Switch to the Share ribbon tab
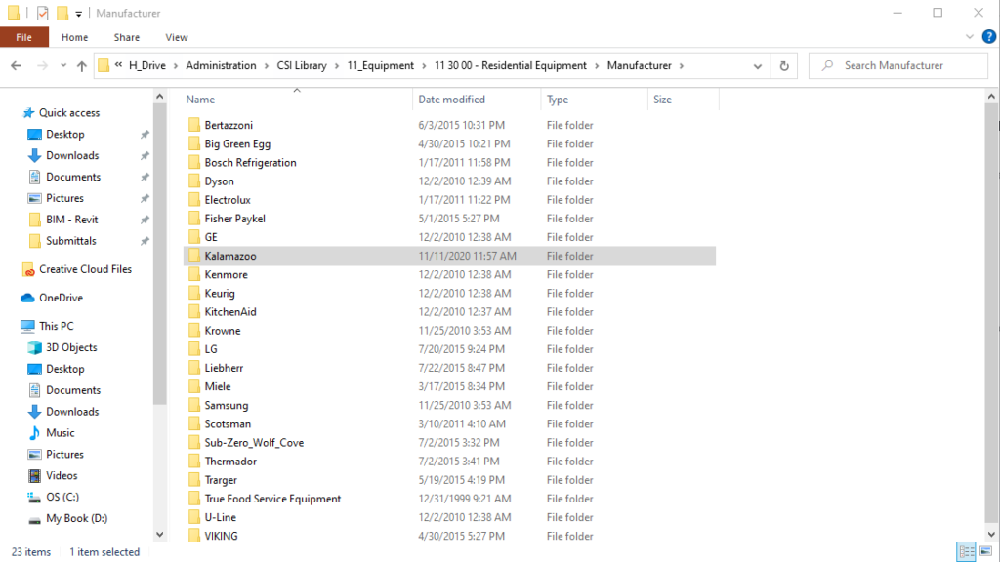The height and width of the screenshot is (562, 1000). (x=126, y=37)
